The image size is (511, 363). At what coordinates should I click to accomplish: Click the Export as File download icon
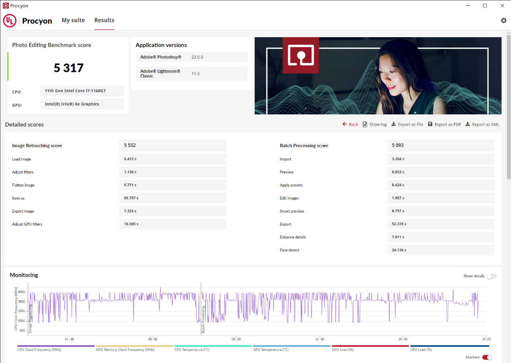pyautogui.click(x=394, y=124)
